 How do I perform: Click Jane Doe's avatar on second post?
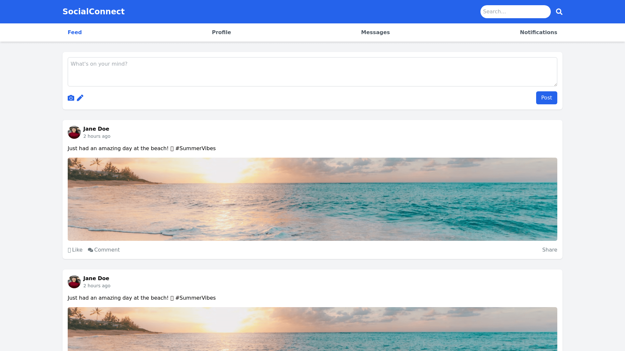click(74, 282)
